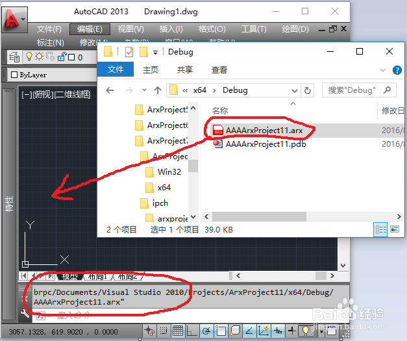The image size is (407, 341).
Task: Click the [-] viewport control label
Action: tap(27, 95)
